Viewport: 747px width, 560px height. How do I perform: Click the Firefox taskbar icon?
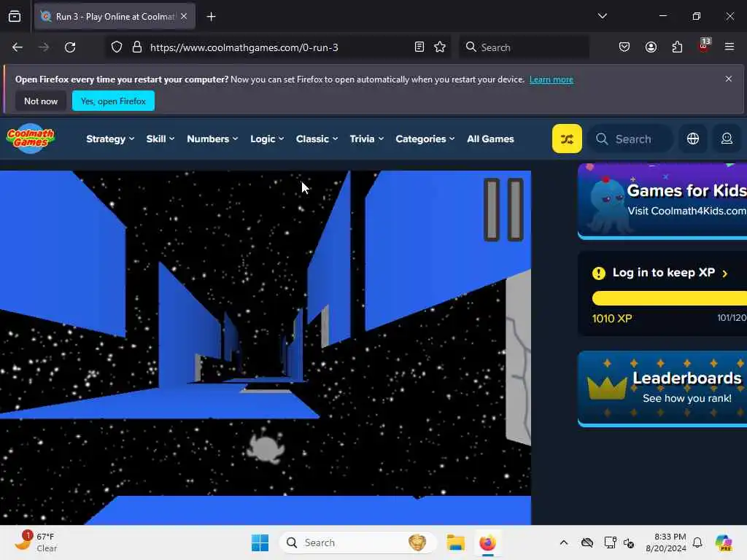(x=487, y=542)
